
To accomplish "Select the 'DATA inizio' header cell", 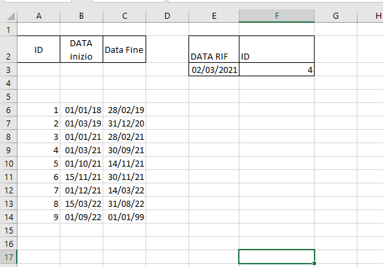I will pyautogui.click(x=81, y=50).
